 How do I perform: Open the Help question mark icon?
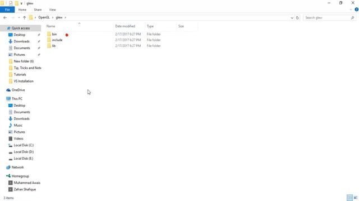point(357,9)
